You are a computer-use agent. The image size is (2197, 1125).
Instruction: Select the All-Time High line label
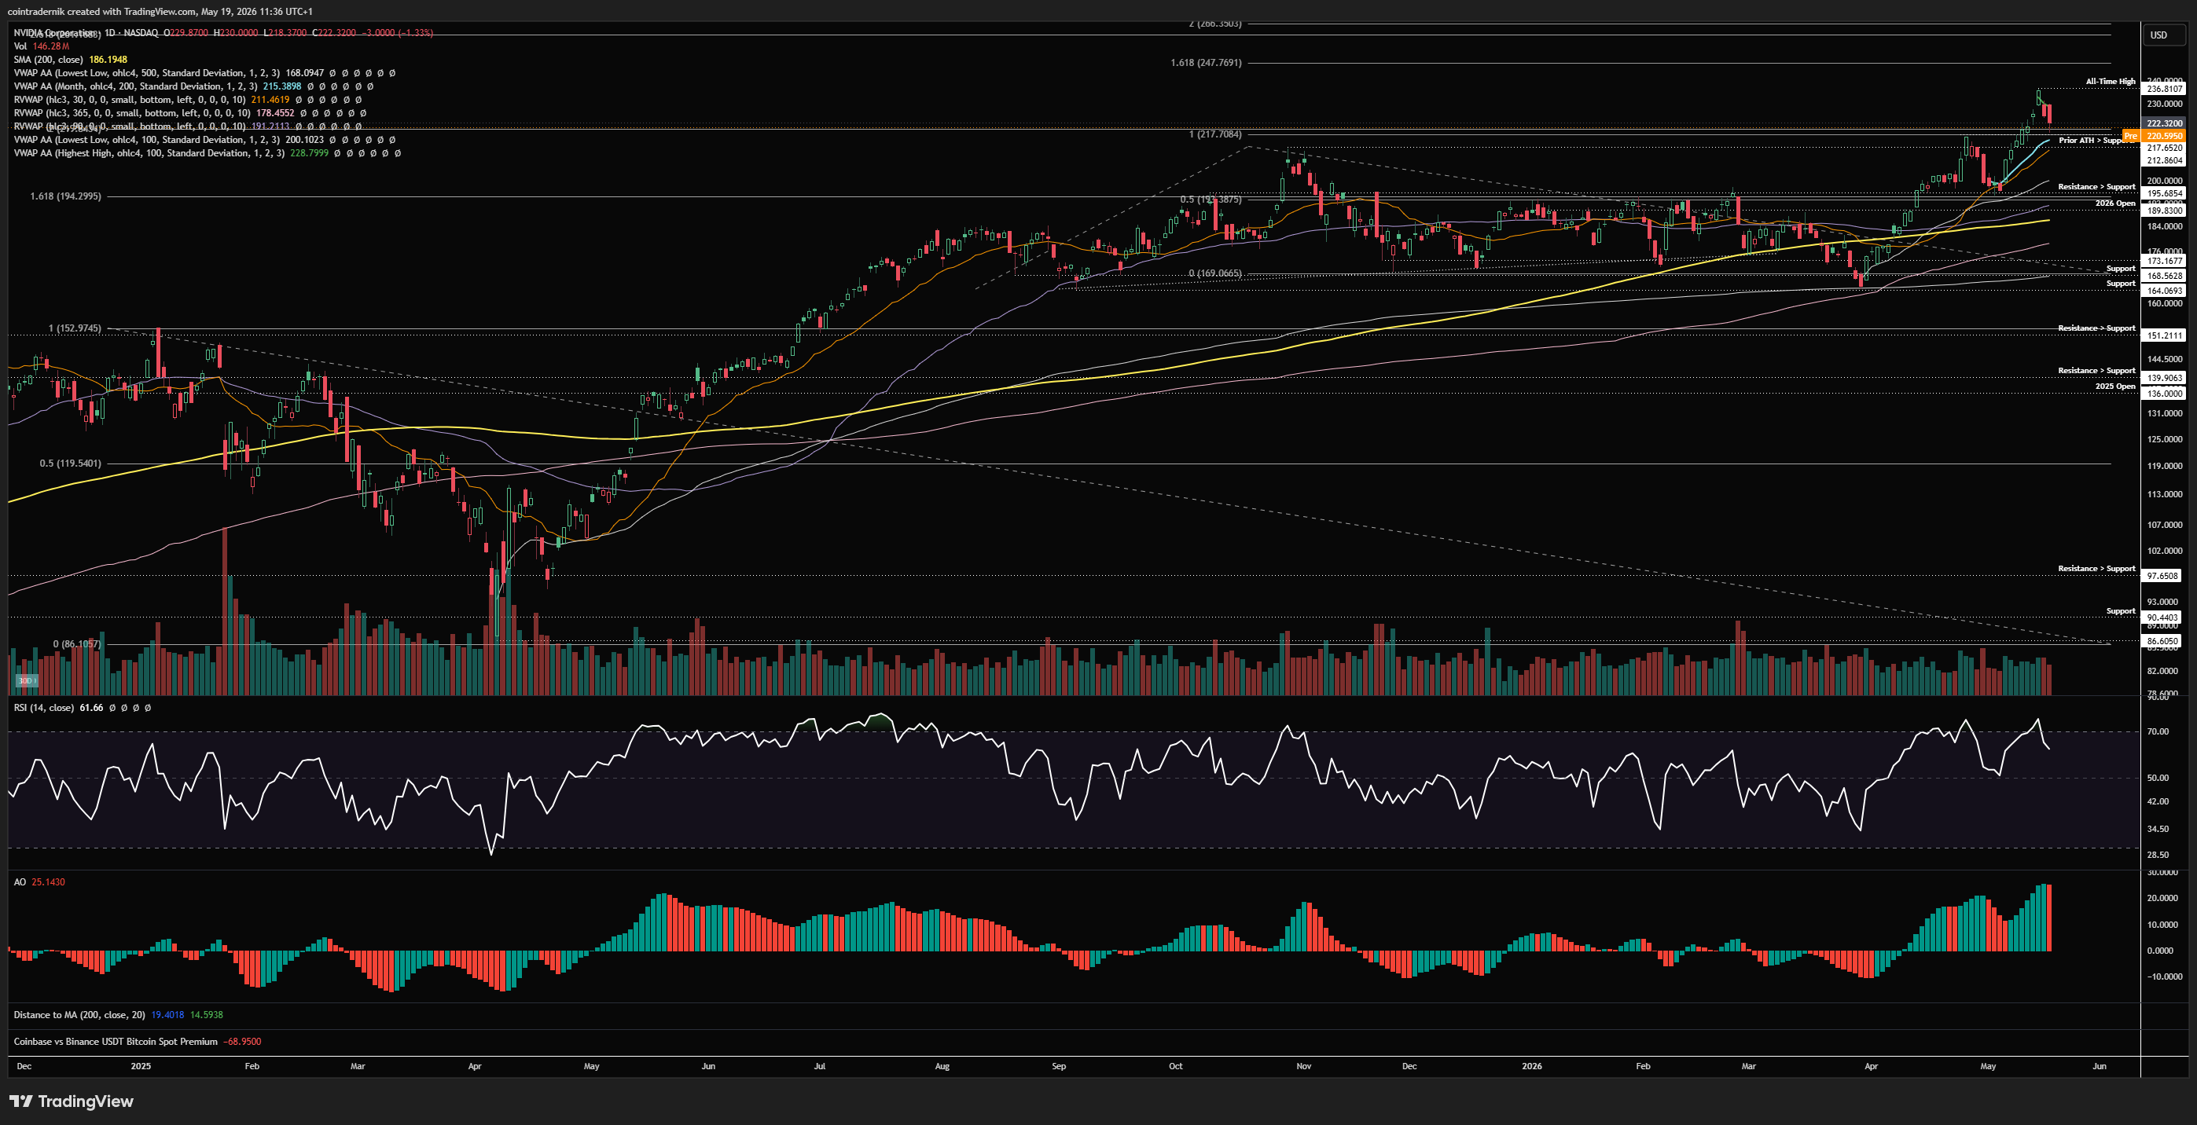(x=2111, y=82)
